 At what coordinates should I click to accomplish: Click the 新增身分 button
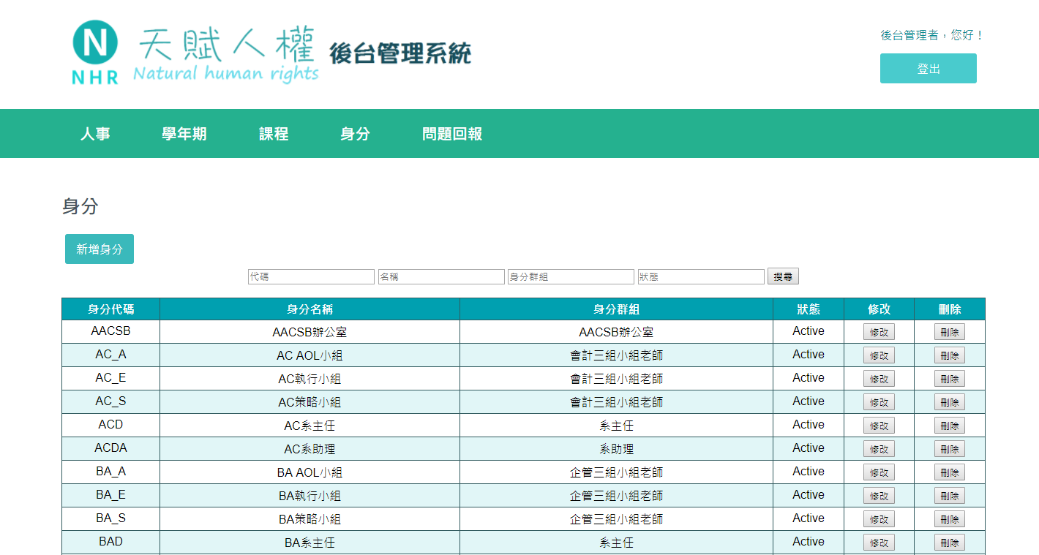[100, 249]
